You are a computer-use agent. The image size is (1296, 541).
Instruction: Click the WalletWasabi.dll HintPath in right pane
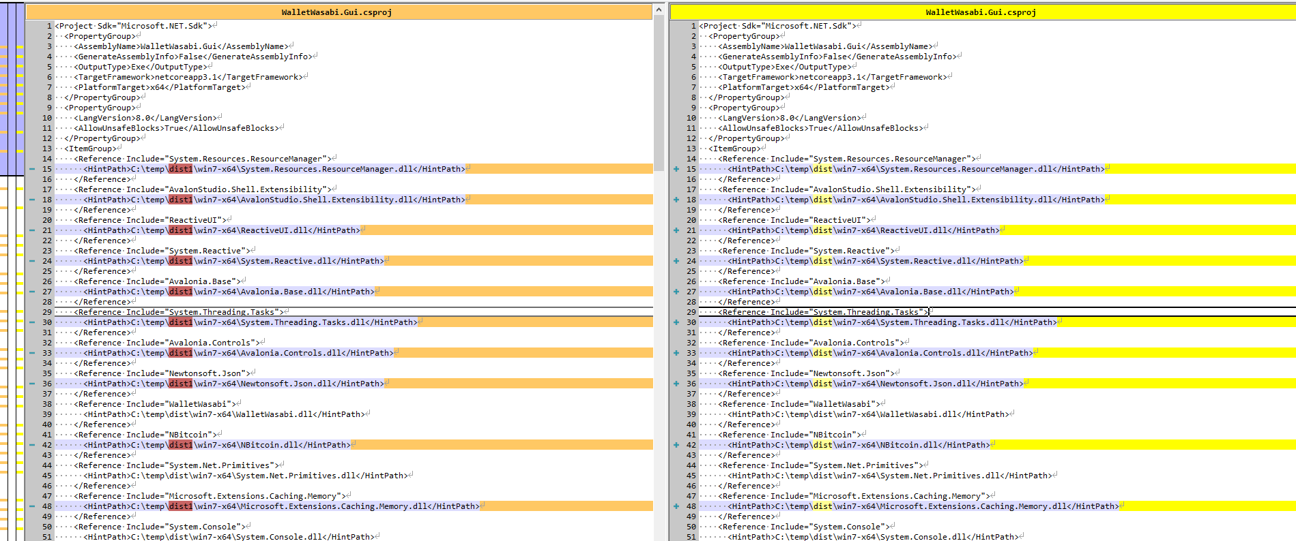click(869, 414)
